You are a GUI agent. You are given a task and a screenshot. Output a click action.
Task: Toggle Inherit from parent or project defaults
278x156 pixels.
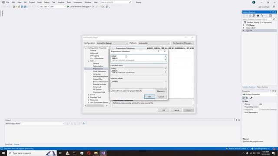(x=112, y=91)
